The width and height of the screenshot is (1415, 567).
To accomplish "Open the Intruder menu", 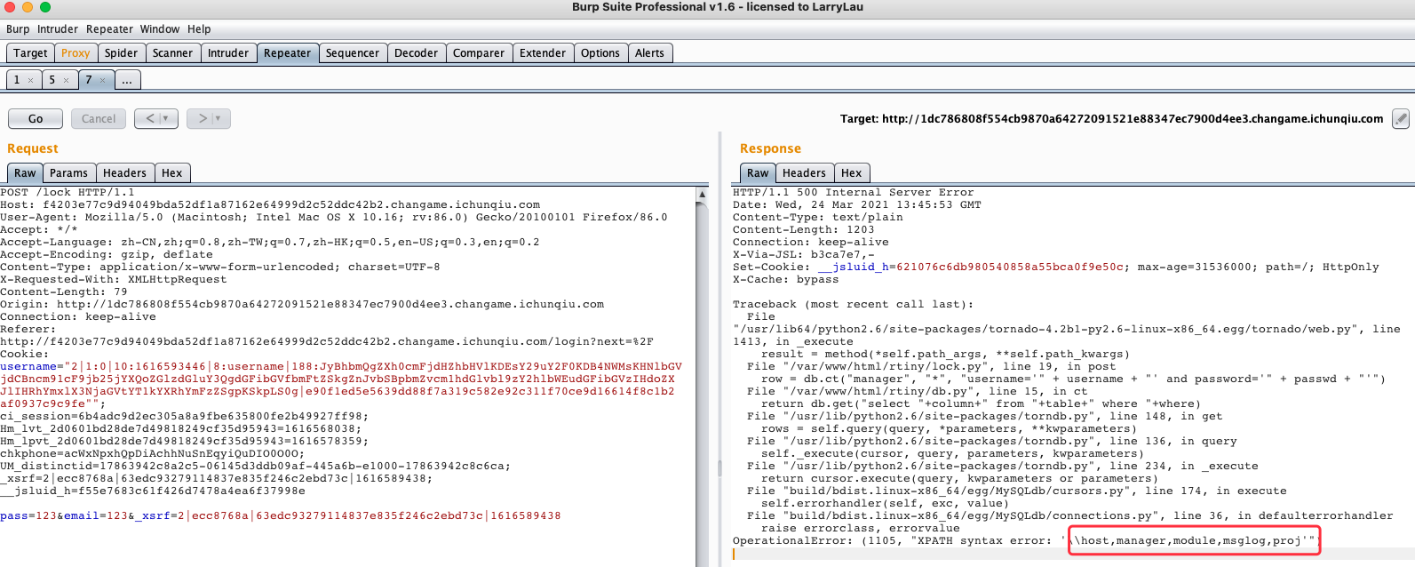I will click(58, 29).
